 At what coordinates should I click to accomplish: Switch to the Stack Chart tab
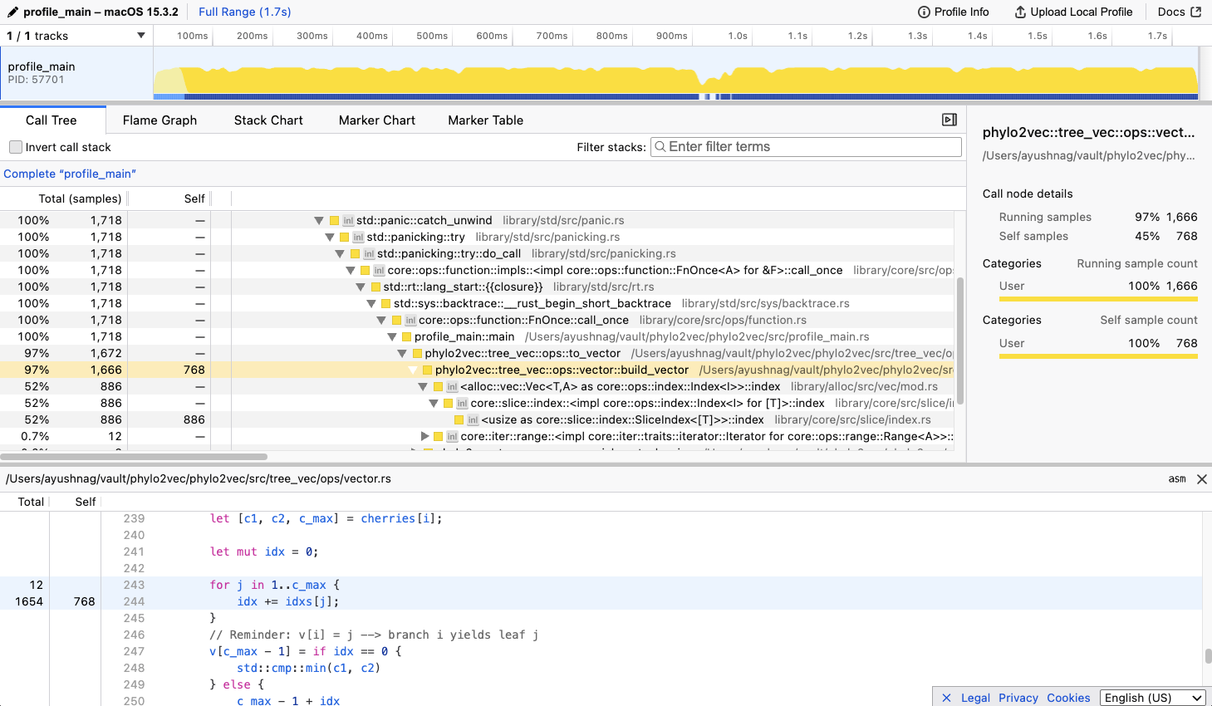(268, 120)
